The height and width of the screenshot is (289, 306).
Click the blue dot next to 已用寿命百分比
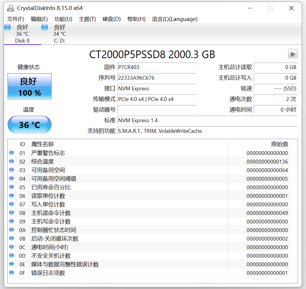[x=11, y=187]
